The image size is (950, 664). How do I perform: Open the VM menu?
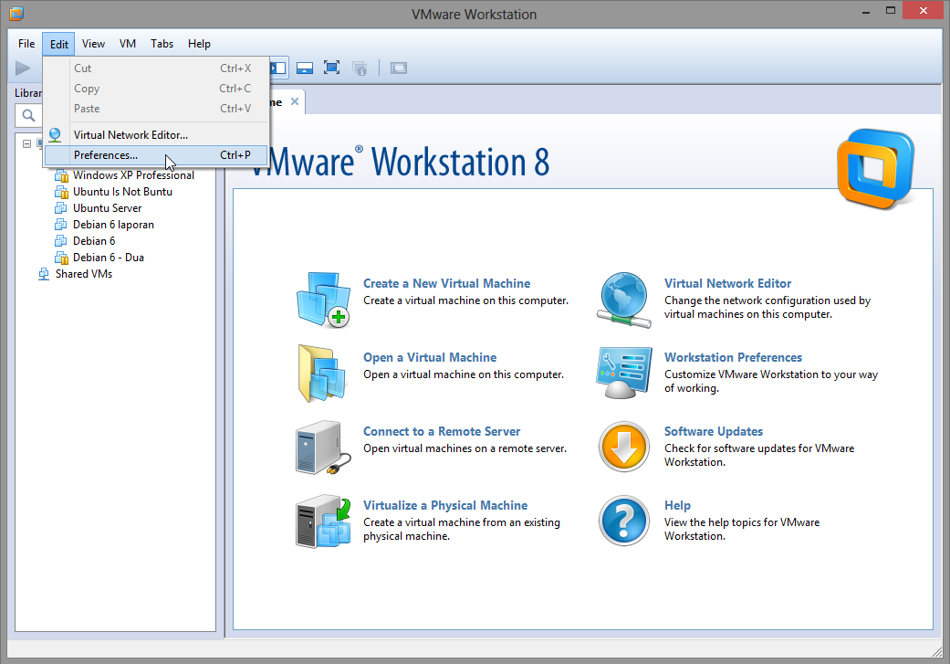[x=127, y=44]
